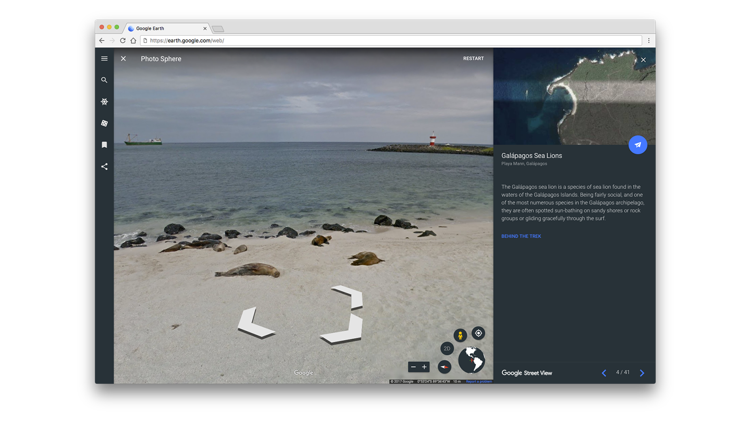
Task: Click the mini globe overview
Action: [471, 360]
